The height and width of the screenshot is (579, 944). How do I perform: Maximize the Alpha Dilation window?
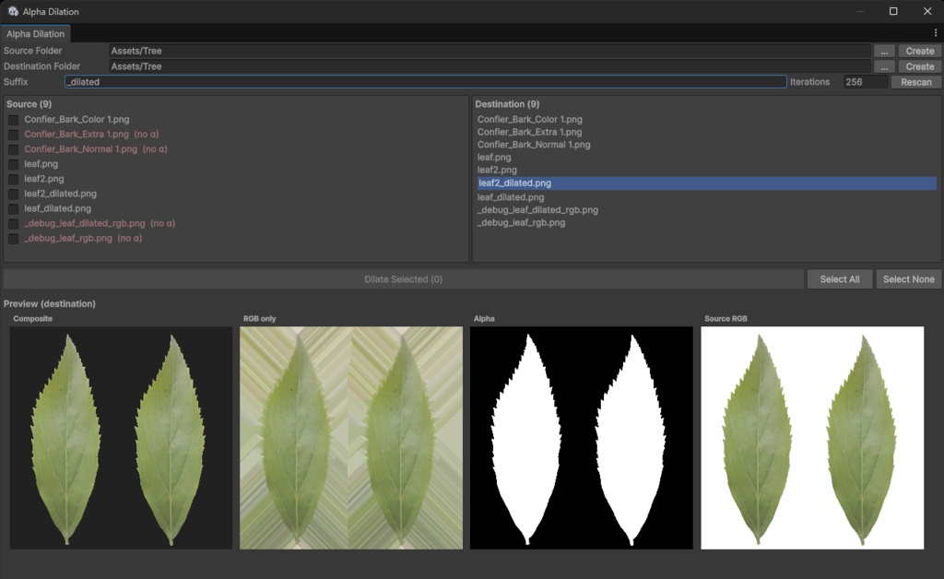coord(893,11)
